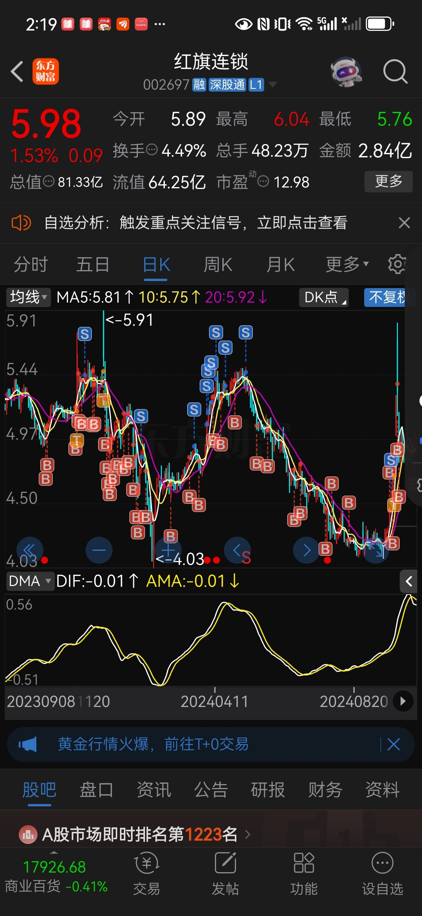This screenshot has height=916, width=422.
Task: Tap the battery status bar icon
Action: 380,24
